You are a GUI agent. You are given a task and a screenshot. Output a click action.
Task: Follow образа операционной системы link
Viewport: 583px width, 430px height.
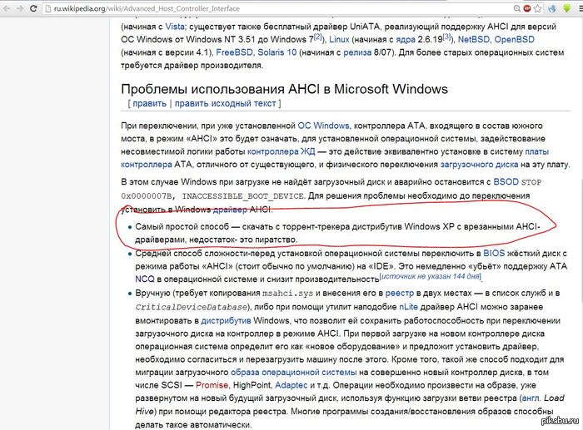tap(294, 373)
